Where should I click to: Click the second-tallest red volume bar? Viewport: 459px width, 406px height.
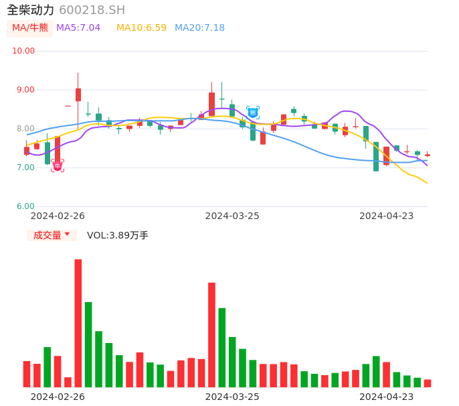211,334
